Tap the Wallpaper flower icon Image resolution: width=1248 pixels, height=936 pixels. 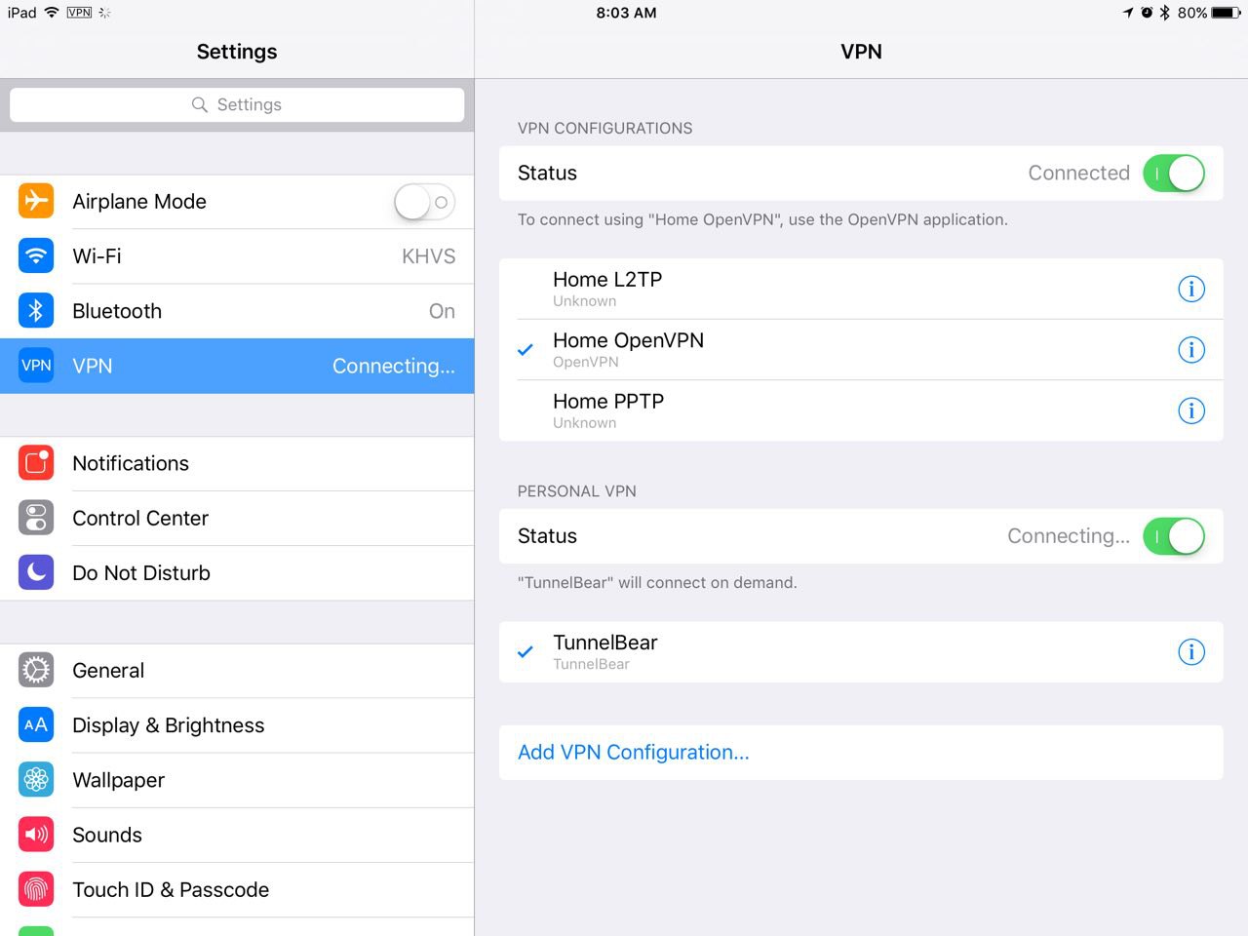pyautogui.click(x=36, y=780)
